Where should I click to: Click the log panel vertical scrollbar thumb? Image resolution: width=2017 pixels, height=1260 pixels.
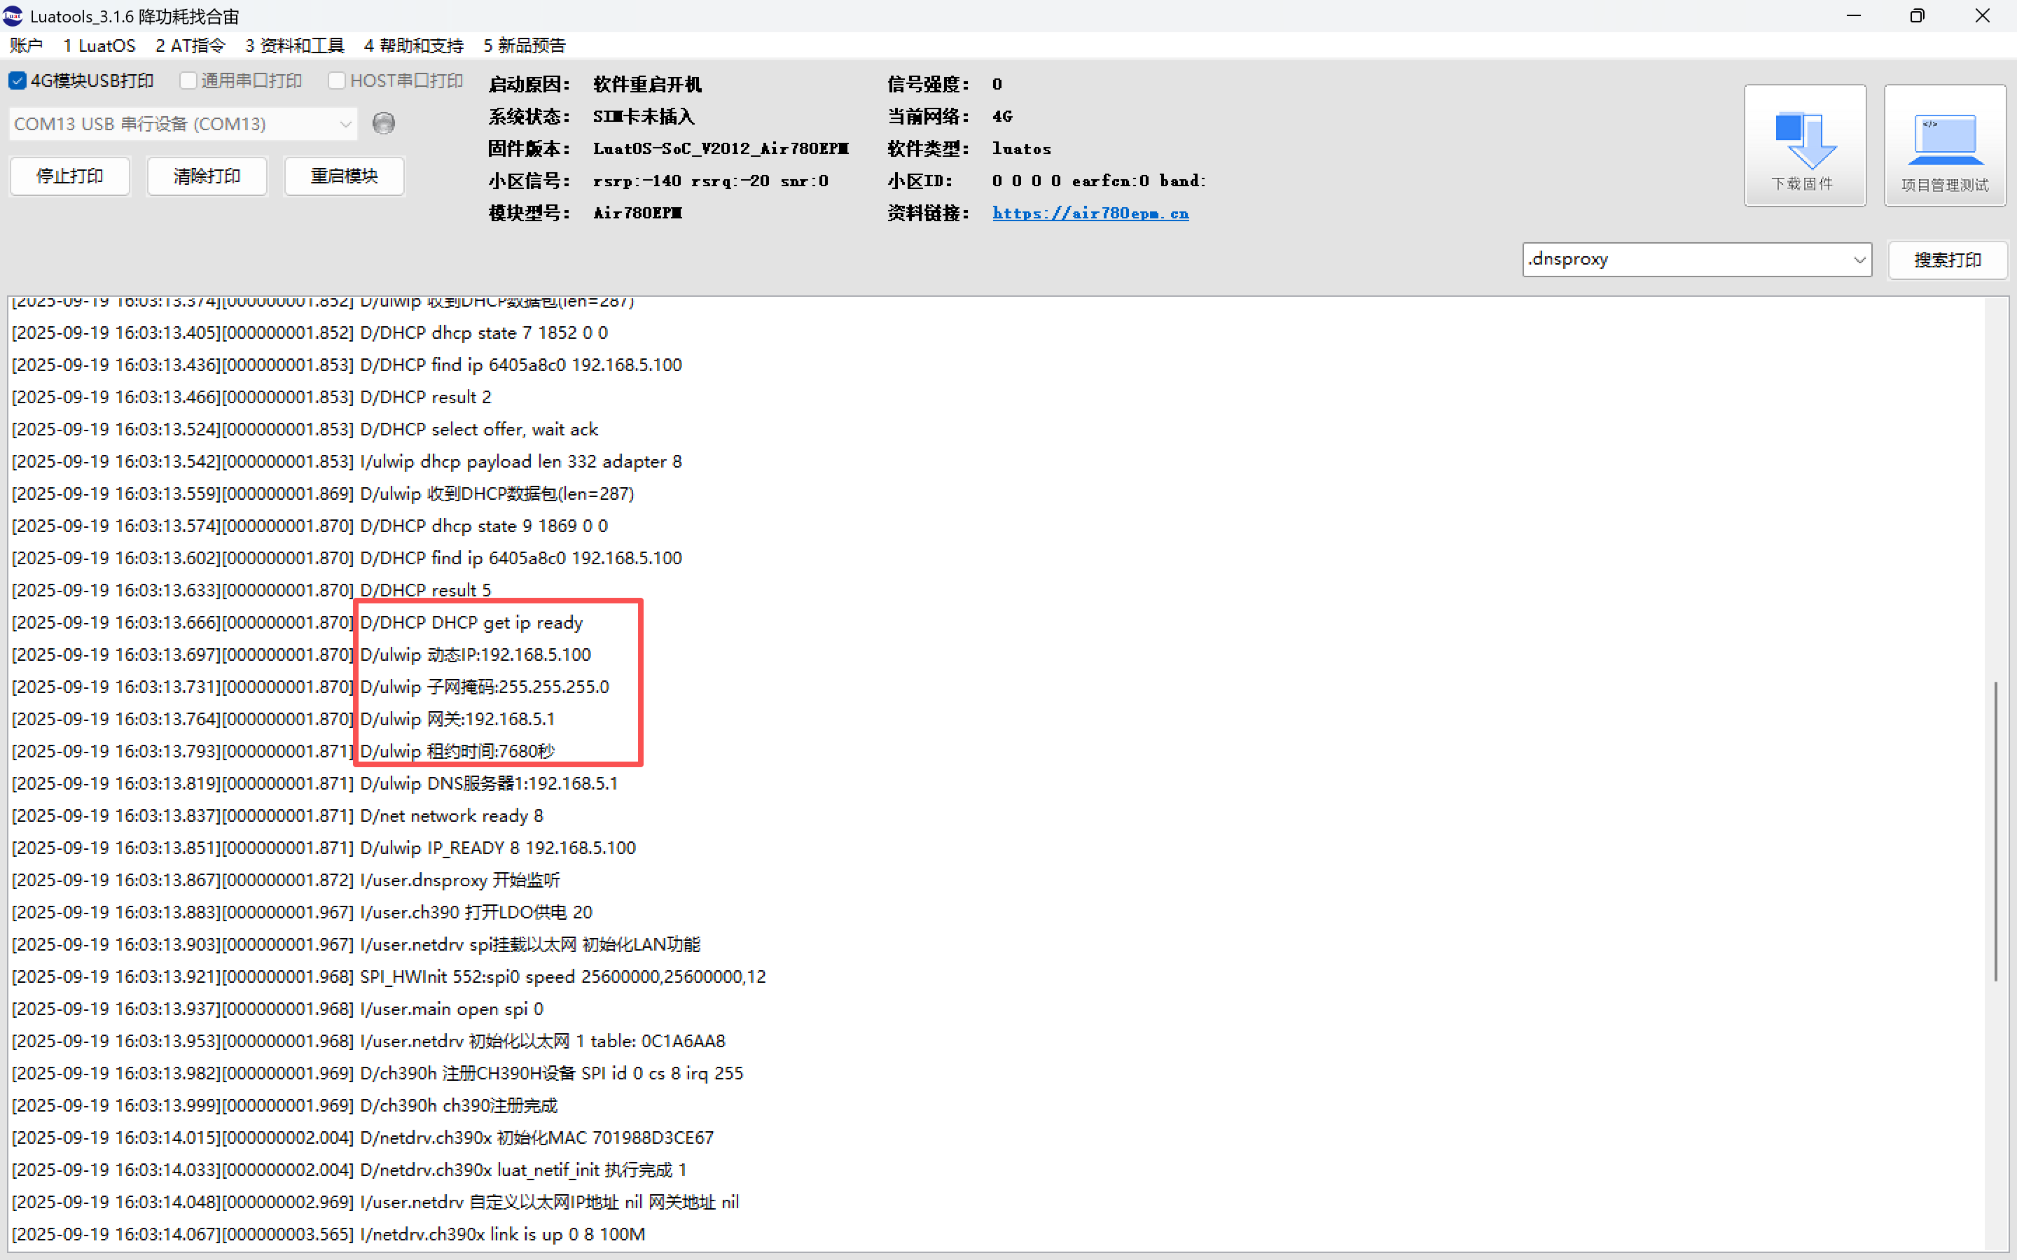(x=1995, y=830)
